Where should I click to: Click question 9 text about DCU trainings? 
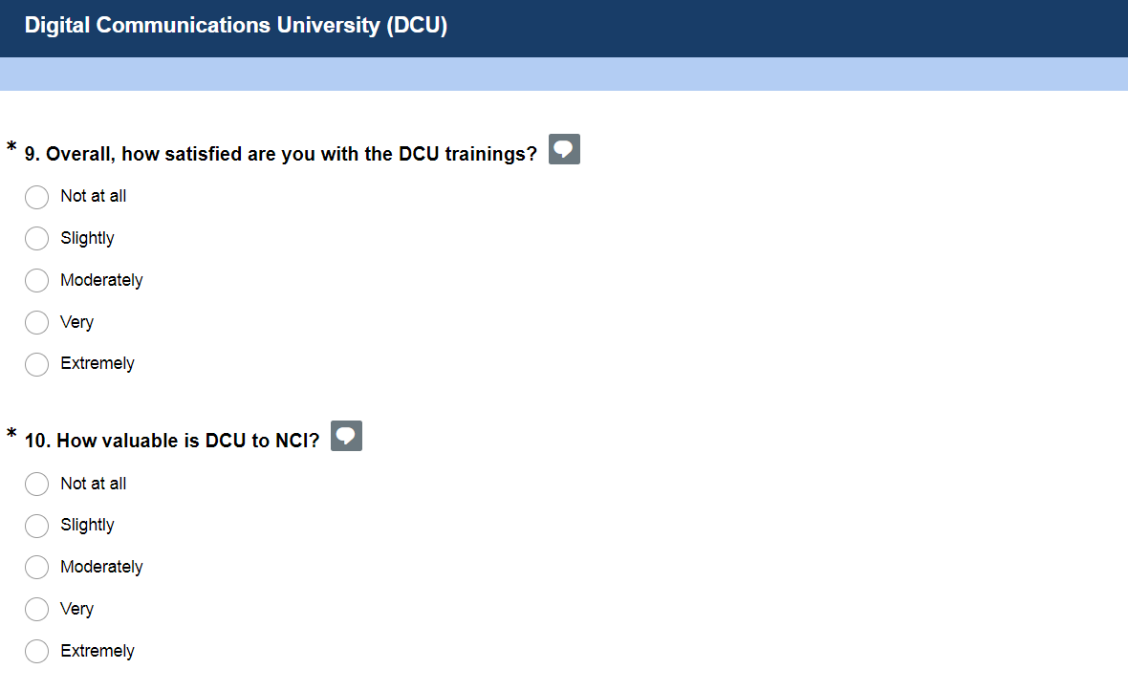pyautogui.click(x=281, y=154)
